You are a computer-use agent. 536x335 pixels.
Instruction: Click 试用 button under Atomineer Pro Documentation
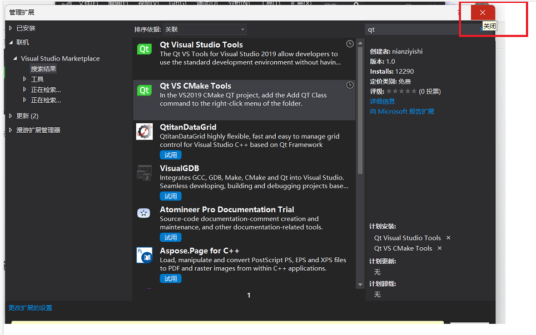click(x=171, y=237)
